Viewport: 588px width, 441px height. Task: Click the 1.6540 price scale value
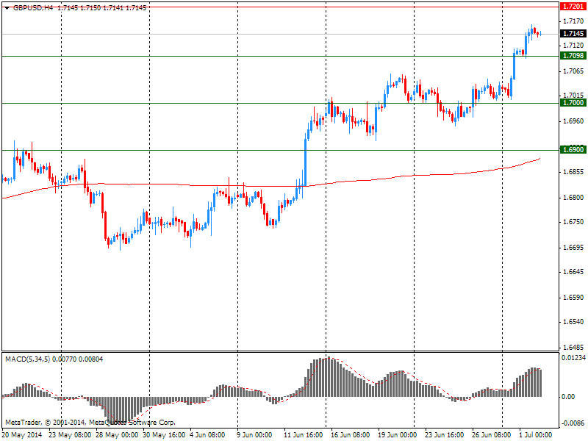(573, 322)
